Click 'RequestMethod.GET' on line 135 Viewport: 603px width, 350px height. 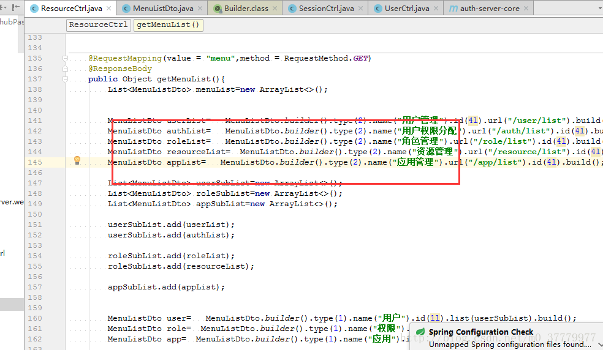(326, 58)
